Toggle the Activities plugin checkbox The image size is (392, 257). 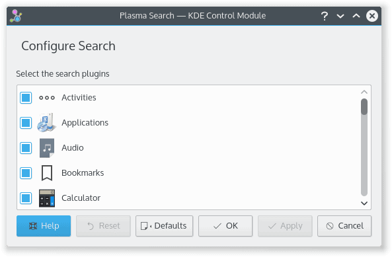pos(26,98)
